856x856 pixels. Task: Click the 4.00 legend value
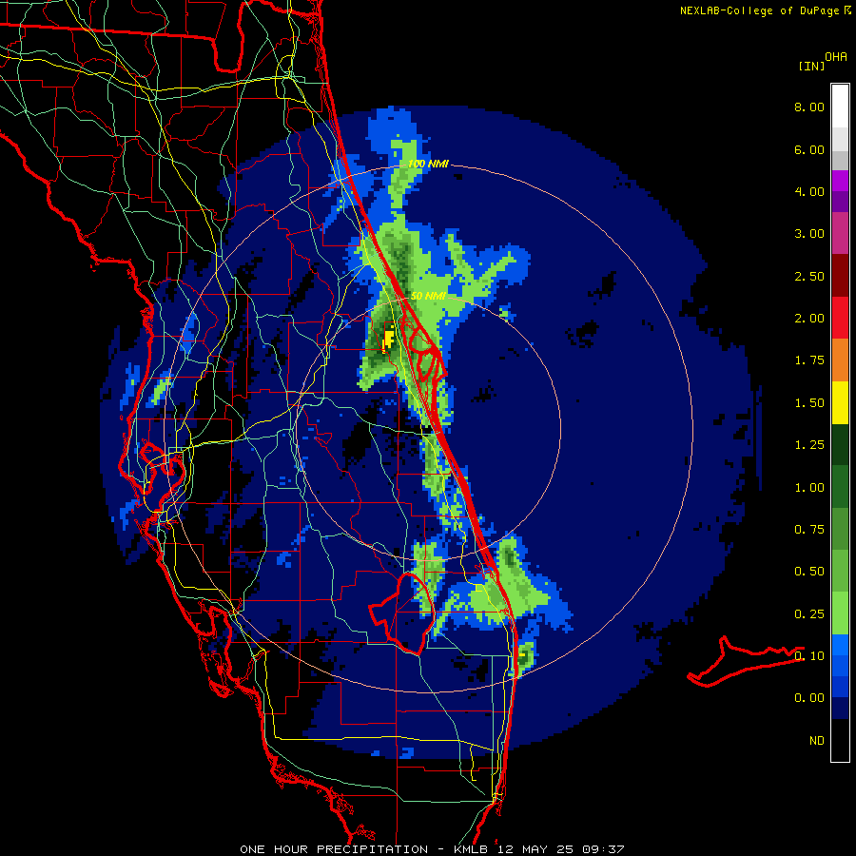pos(809,191)
